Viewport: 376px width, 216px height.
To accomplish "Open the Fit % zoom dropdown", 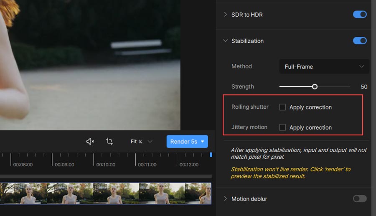I will click(x=141, y=142).
